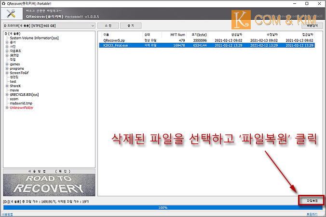Viewport: 326px width, 217px height.
Task: Select the deleted K2K33_Final.exe file row
Action: coord(207,45)
